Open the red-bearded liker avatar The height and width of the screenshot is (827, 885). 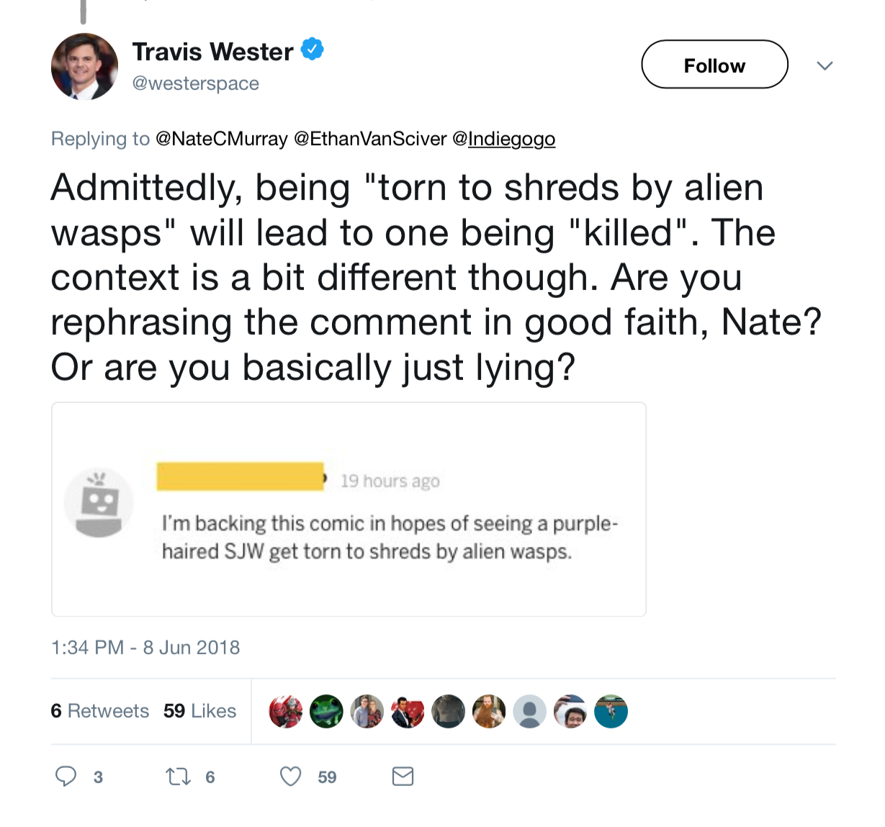click(489, 711)
